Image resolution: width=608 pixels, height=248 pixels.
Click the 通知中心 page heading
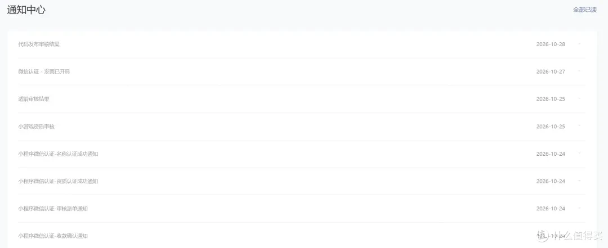click(x=26, y=10)
